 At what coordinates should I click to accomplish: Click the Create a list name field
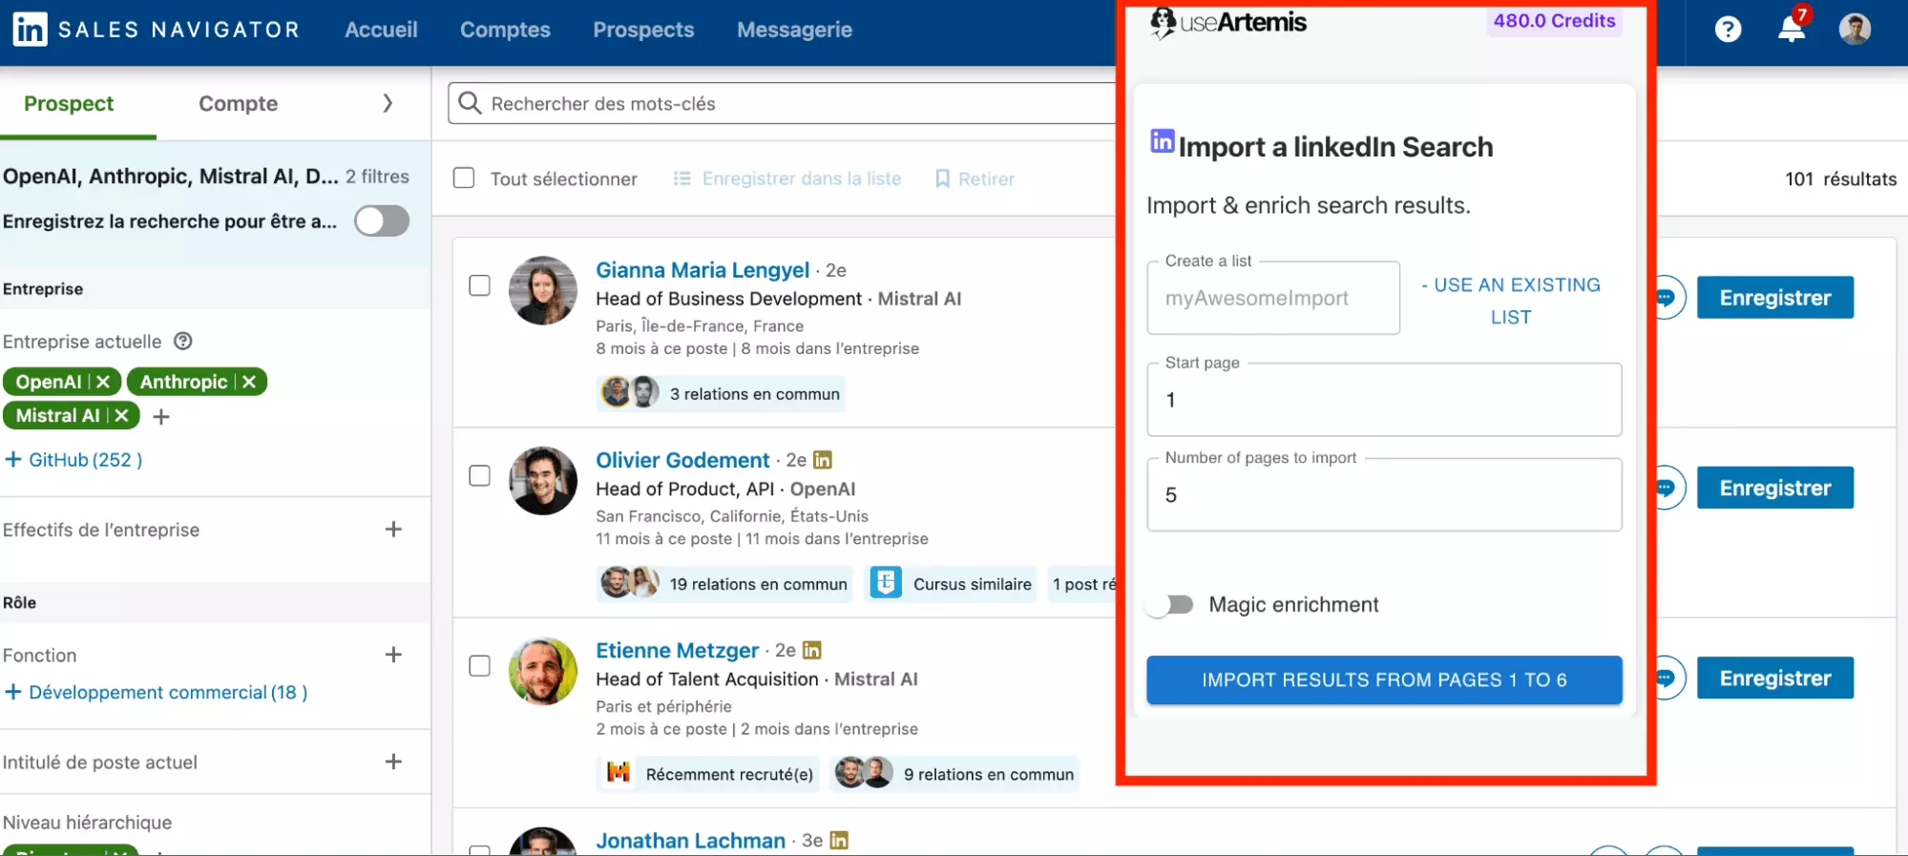[1273, 298]
